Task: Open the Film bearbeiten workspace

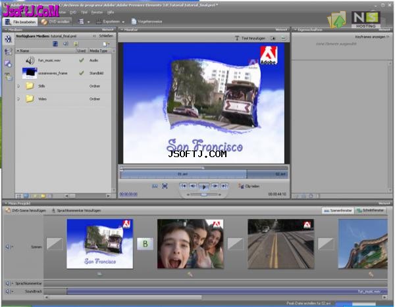Action: pos(20,22)
